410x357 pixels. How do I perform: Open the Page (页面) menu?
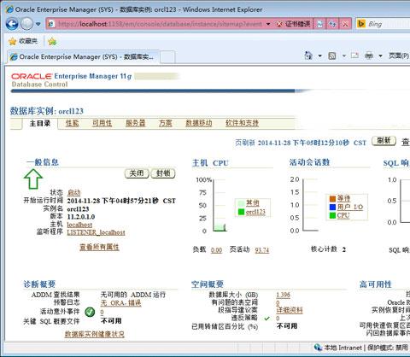[x=399, y=56]
